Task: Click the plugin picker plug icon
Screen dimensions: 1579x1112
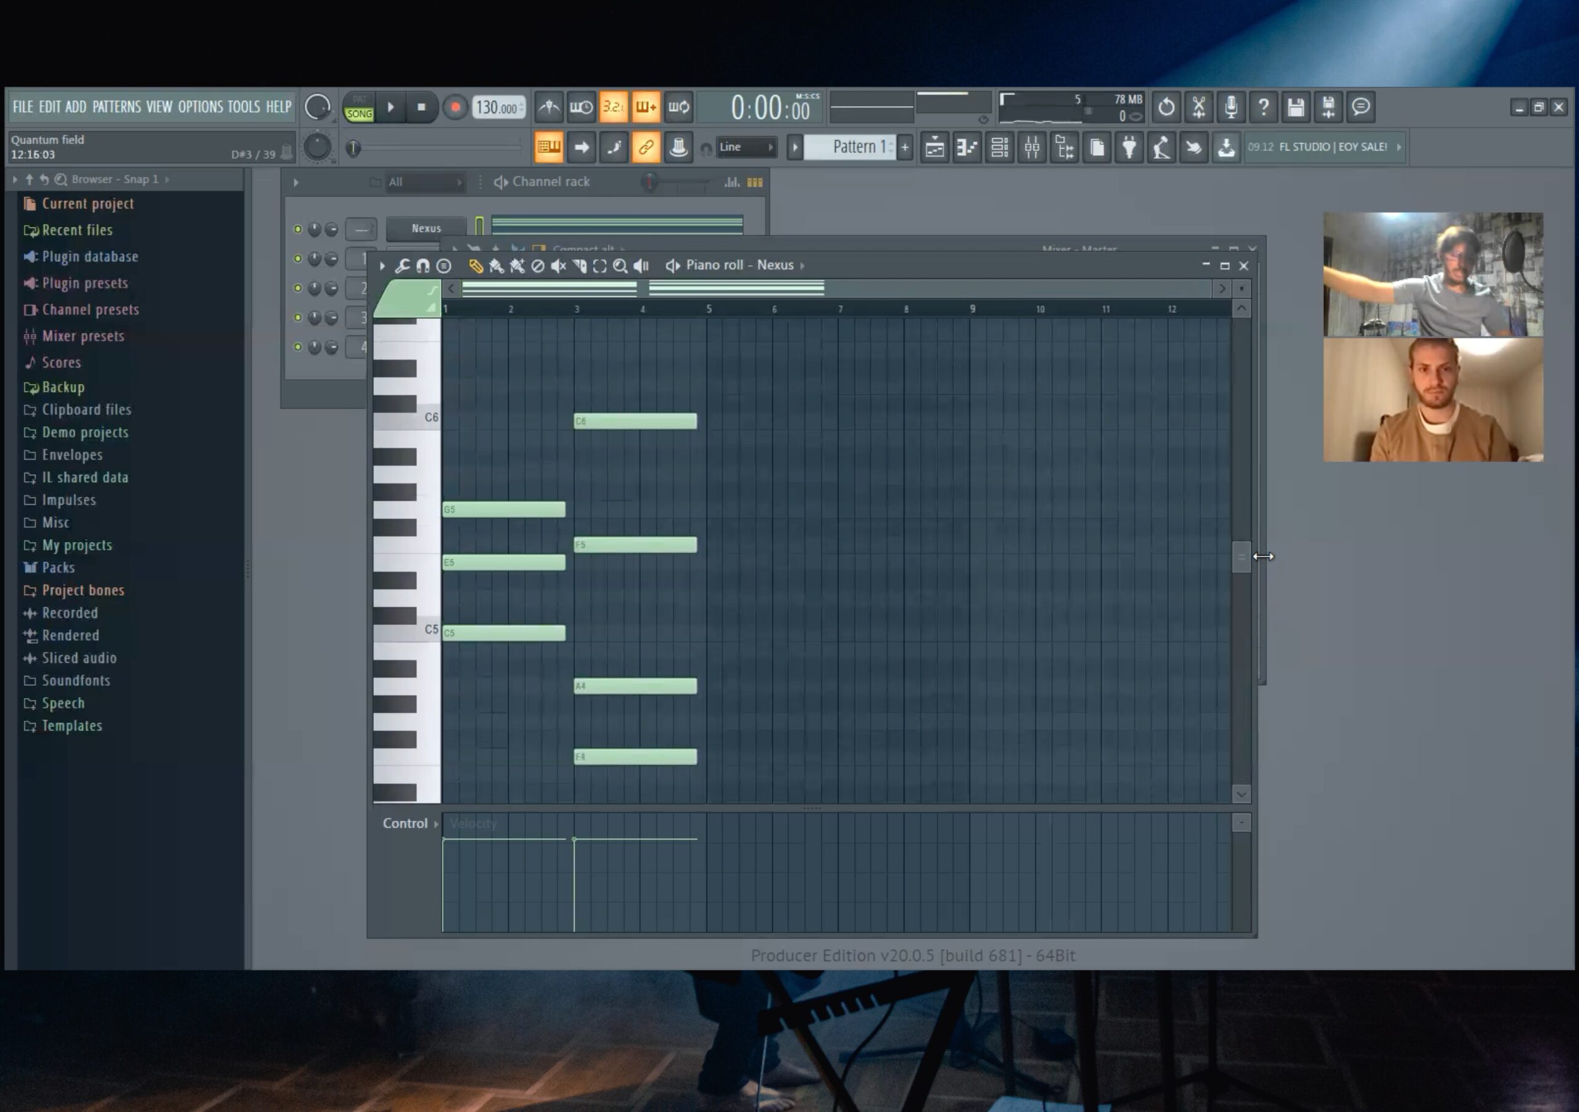Action: [x=1129, y=147]
